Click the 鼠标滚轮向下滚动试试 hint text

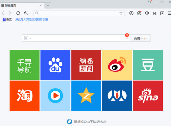click(90, 122)
